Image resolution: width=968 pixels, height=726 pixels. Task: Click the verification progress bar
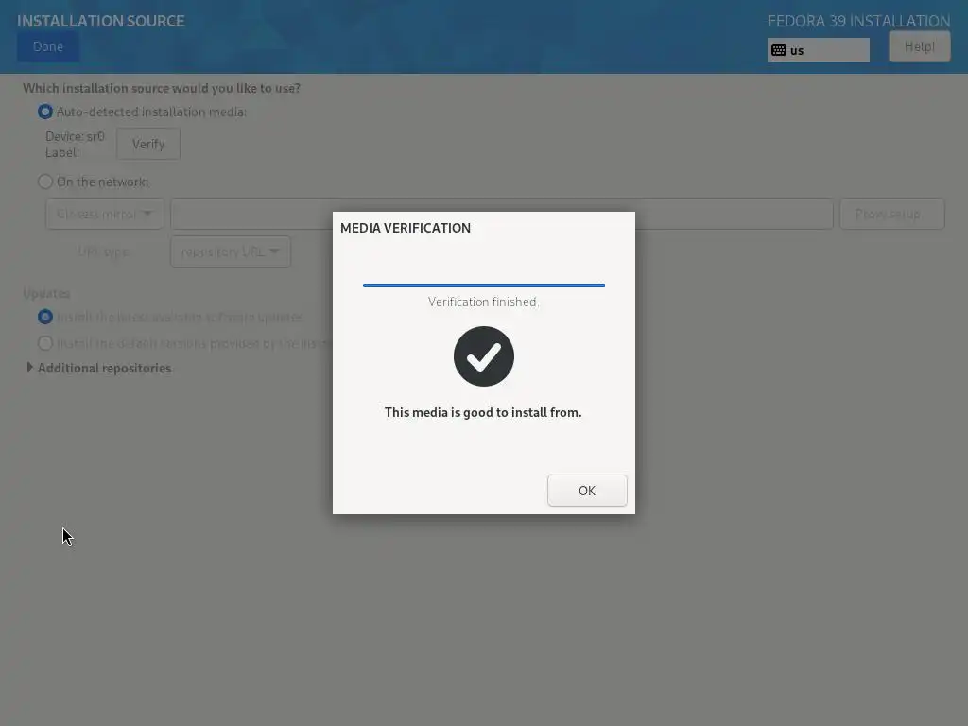coord(483,285)
